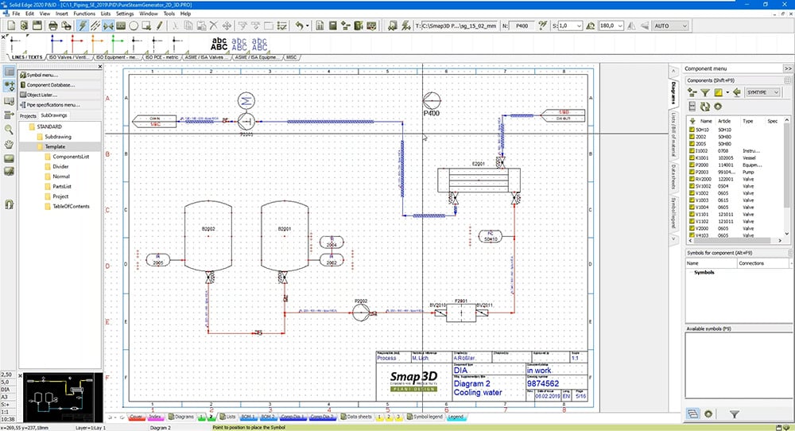
Task: Open the scale S: 1,0 dropdown
Action: [579, 25]
